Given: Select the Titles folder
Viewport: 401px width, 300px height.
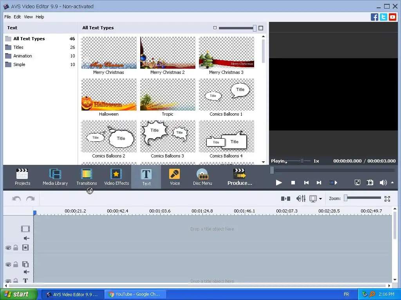Looking at the screenshot, I should [40, 47].
